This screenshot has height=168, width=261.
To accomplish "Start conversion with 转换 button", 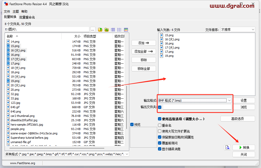I will pos(244,147).
